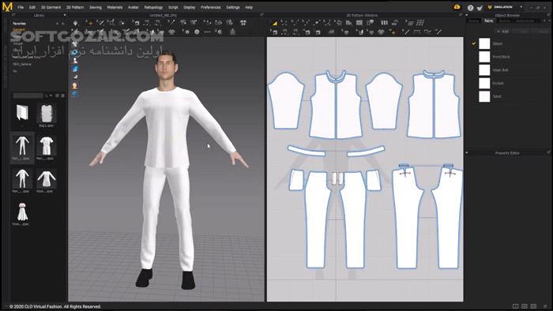Select the leftmost sleeve pattern piece

pyautogui.click(x=286, y=101)
